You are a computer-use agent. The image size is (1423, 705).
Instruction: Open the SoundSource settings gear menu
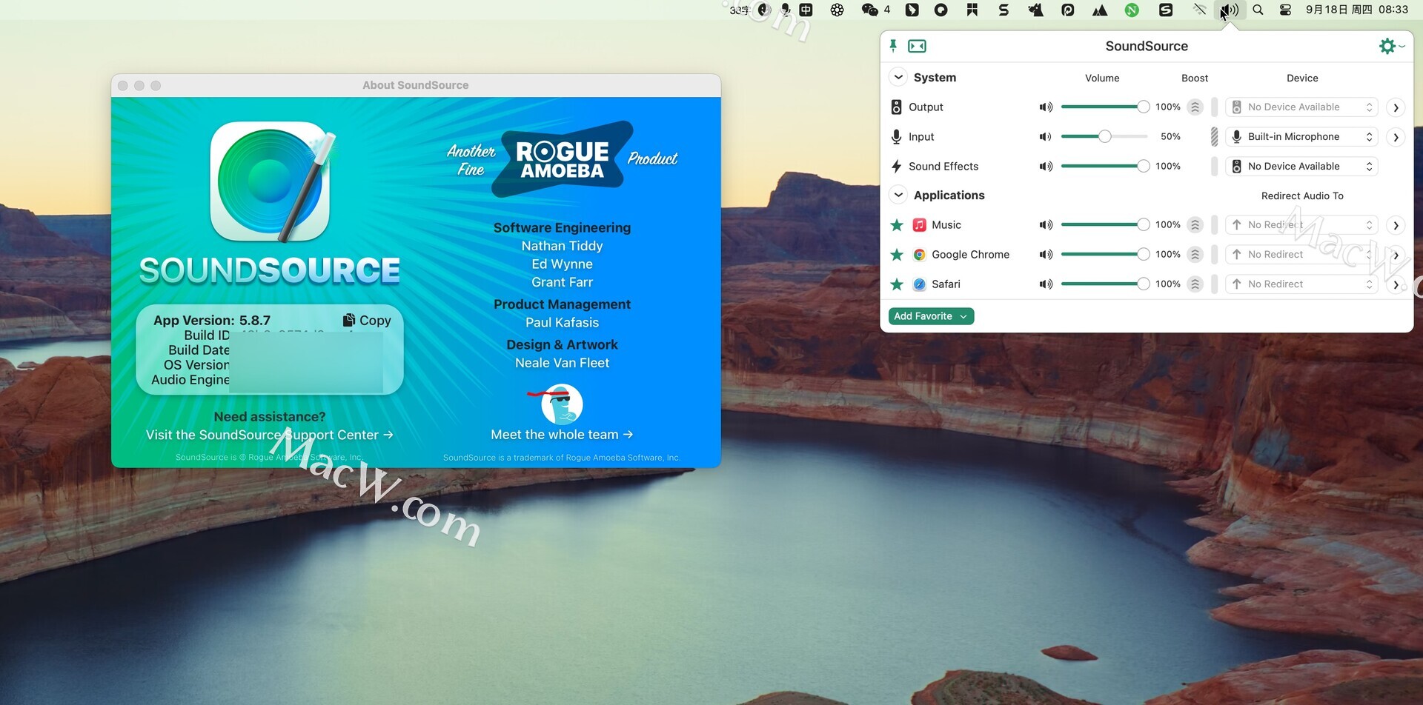(x=1391, y=46)
